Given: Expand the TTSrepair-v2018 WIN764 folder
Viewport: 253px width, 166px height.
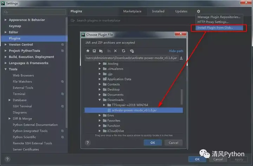Looking at the screenshot, I should pos(104,105).
